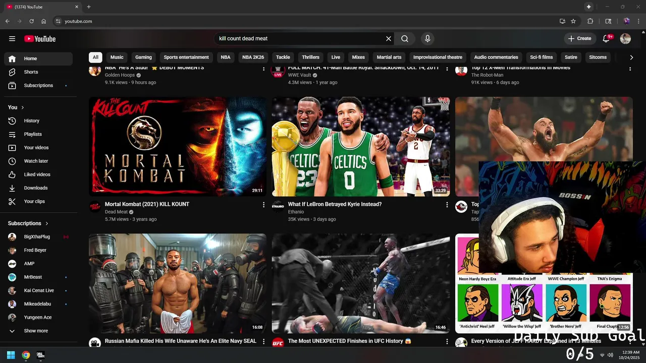Start voice search with microphone
The width and height of the screenshot is (646, 363).
[427, 39]
